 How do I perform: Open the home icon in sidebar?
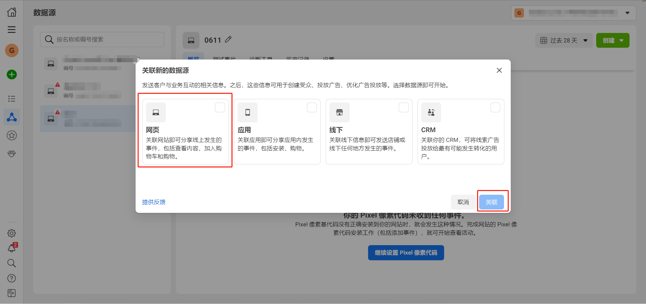pos(12,12)
